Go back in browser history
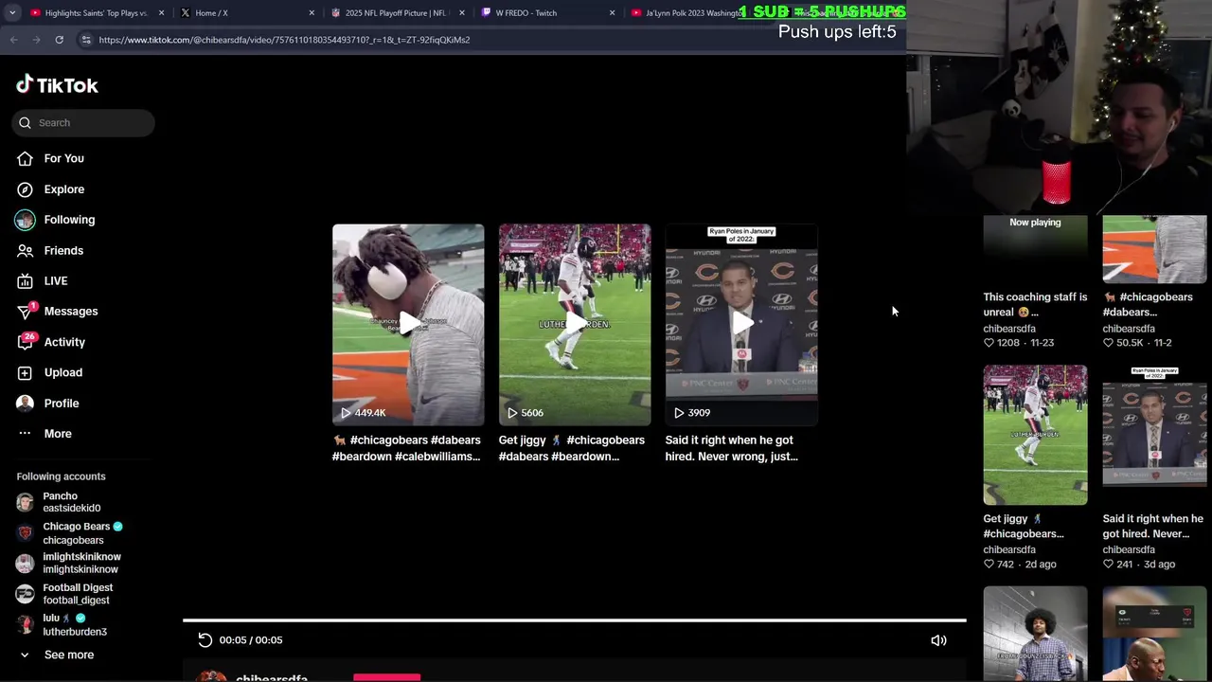This screenshot has height=682, width=1212. point(13,40)
